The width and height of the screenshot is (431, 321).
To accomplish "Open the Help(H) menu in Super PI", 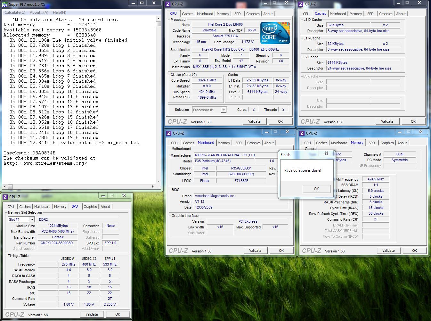I will (60, 12).
